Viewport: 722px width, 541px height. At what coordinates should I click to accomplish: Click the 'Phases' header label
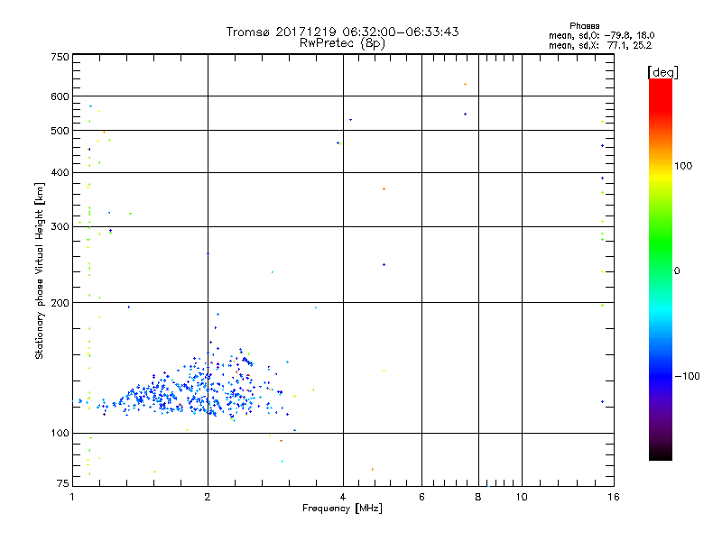point(584,26)
